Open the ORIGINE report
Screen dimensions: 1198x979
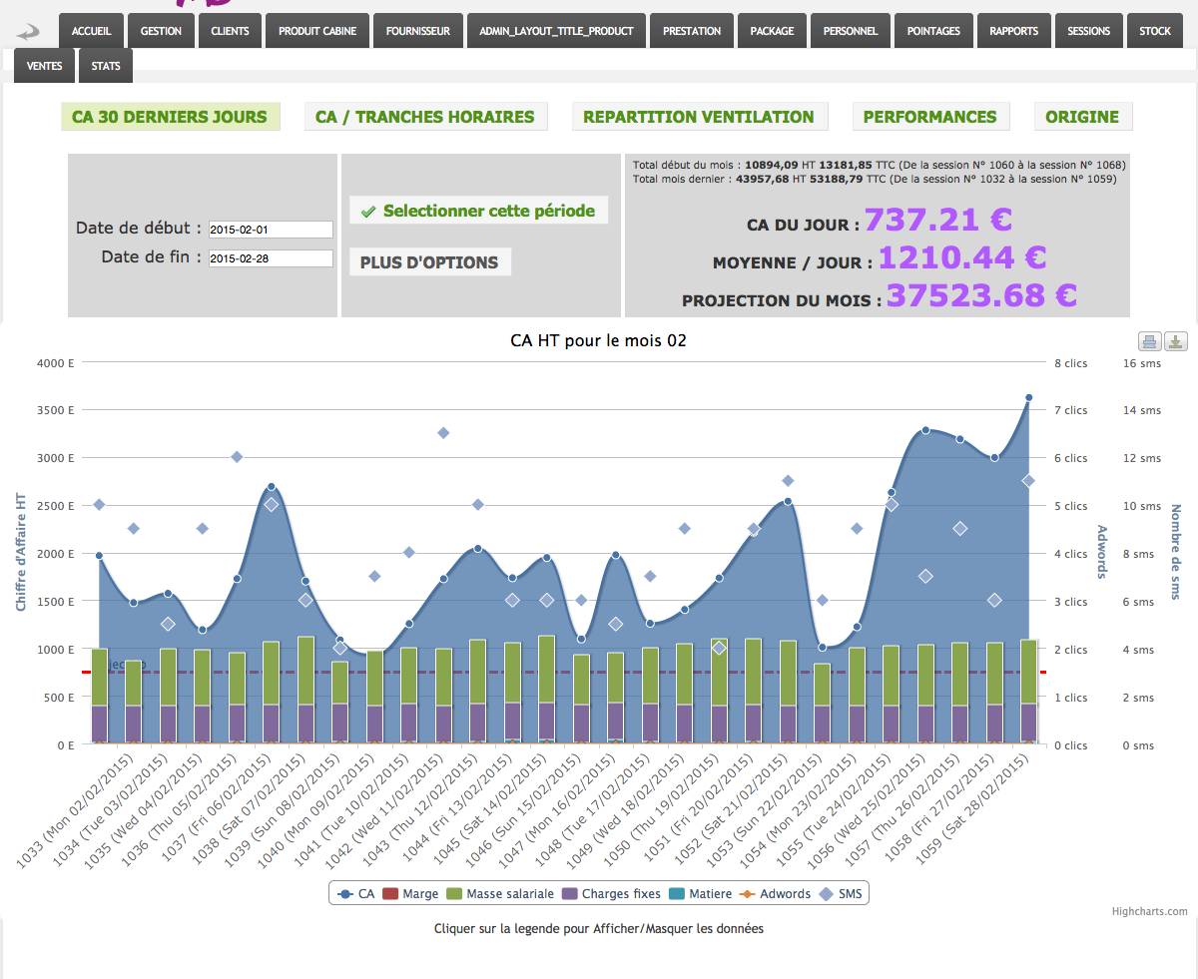point(1082,117)
